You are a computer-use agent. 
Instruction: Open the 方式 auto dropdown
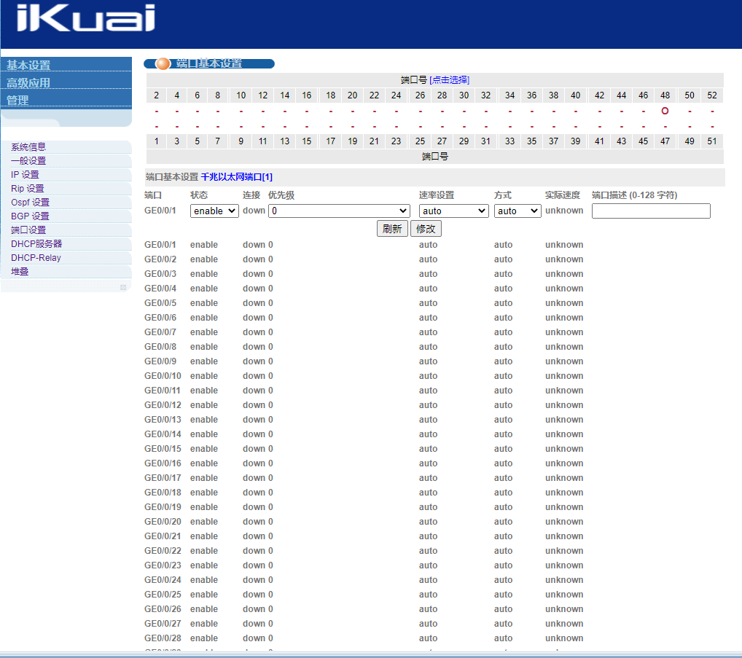coord(518,211)
